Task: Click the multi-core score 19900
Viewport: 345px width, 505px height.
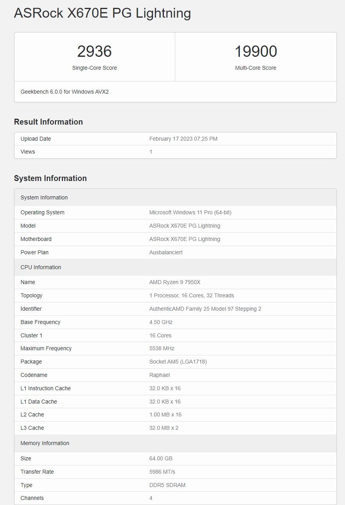Action: tap(255, 51)
